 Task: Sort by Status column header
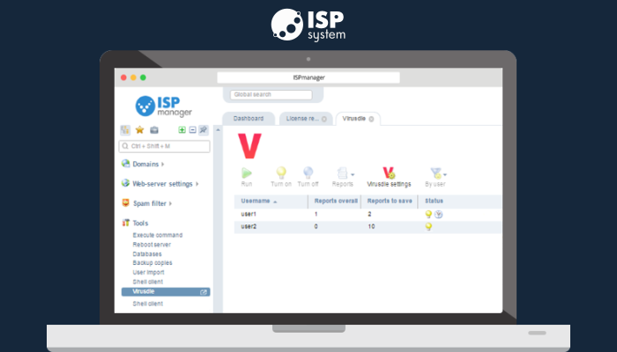coord(459,202)
